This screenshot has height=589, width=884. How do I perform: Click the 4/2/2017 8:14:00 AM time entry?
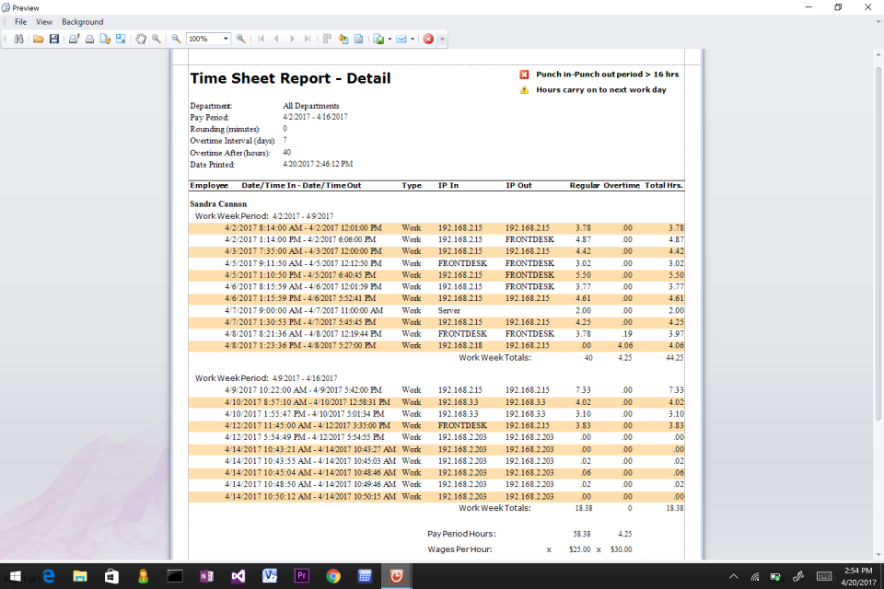pos(303,227)
